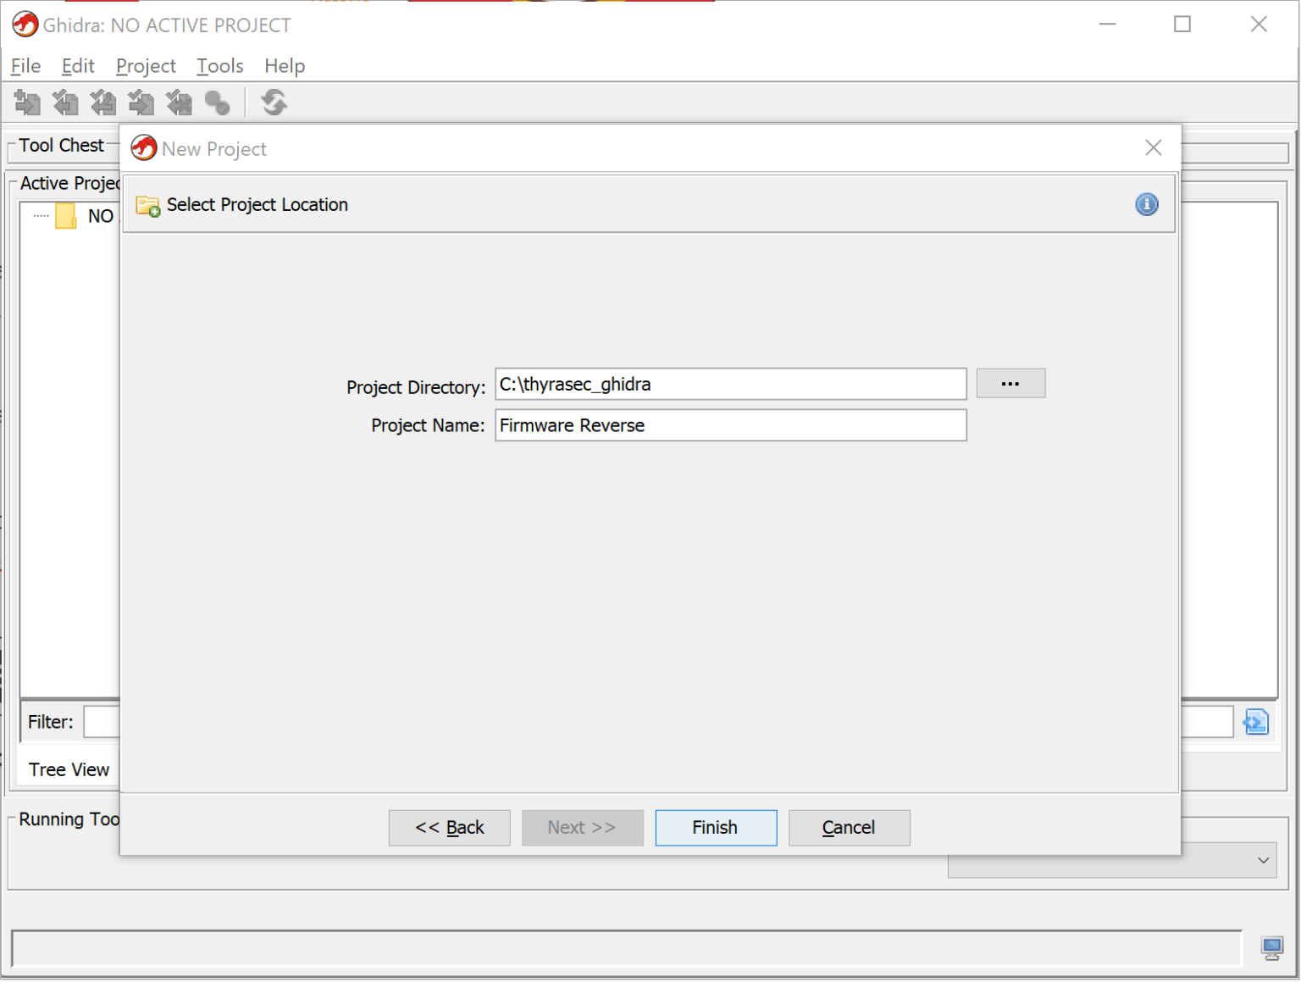
Task: Click the Ghidra dragon logo in the titlebar
Action: 25,25
